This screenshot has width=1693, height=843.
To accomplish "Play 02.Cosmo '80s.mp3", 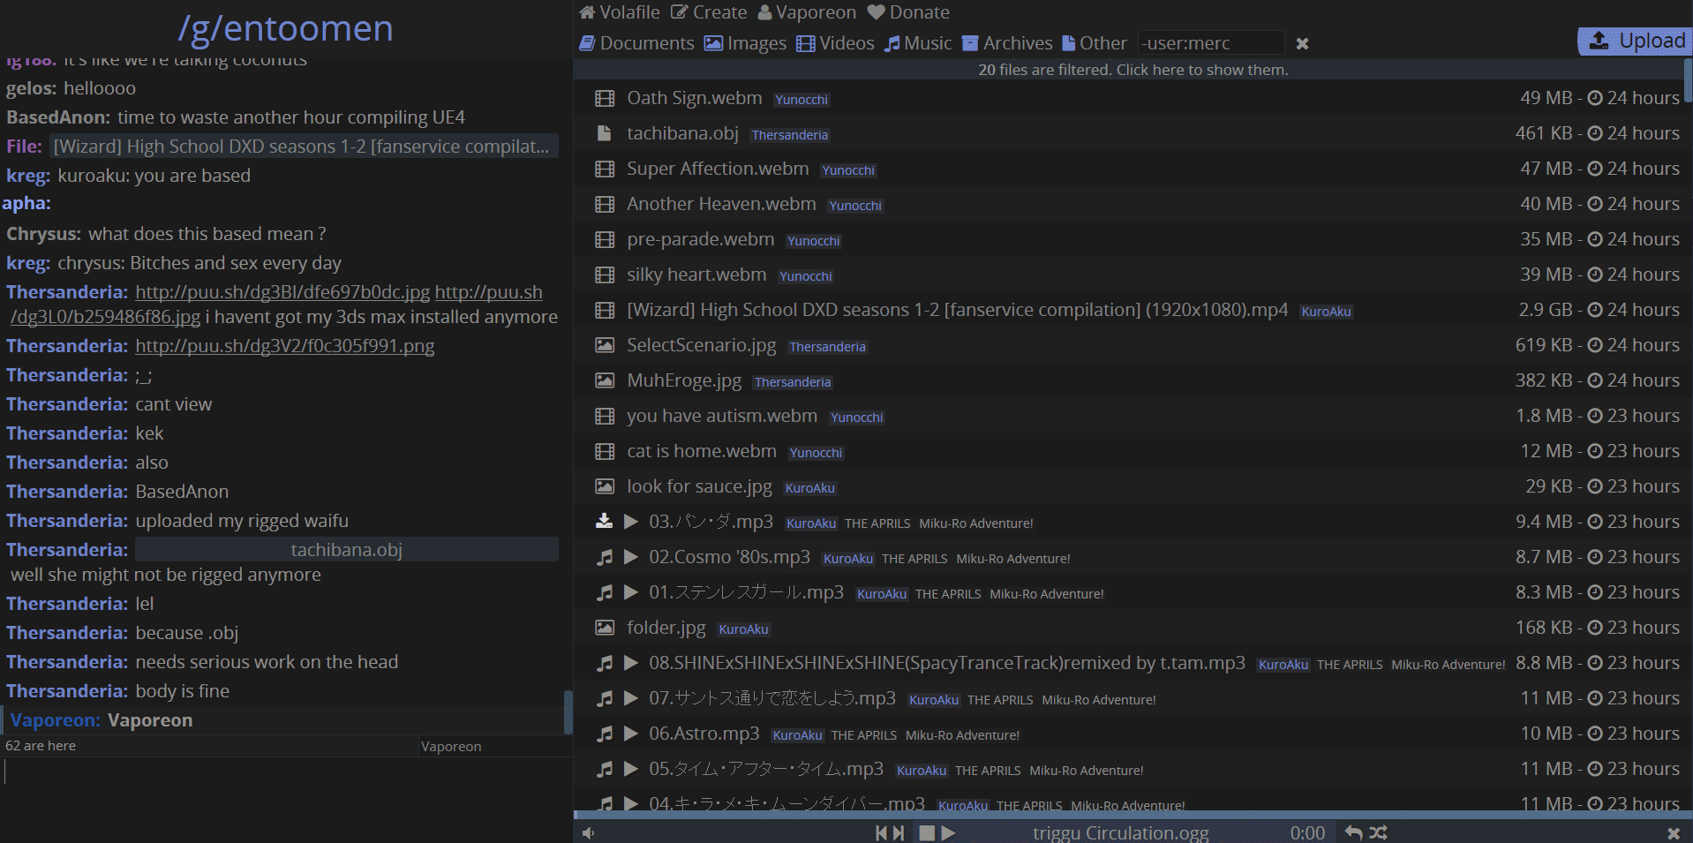I will click(x=631, y=557).
